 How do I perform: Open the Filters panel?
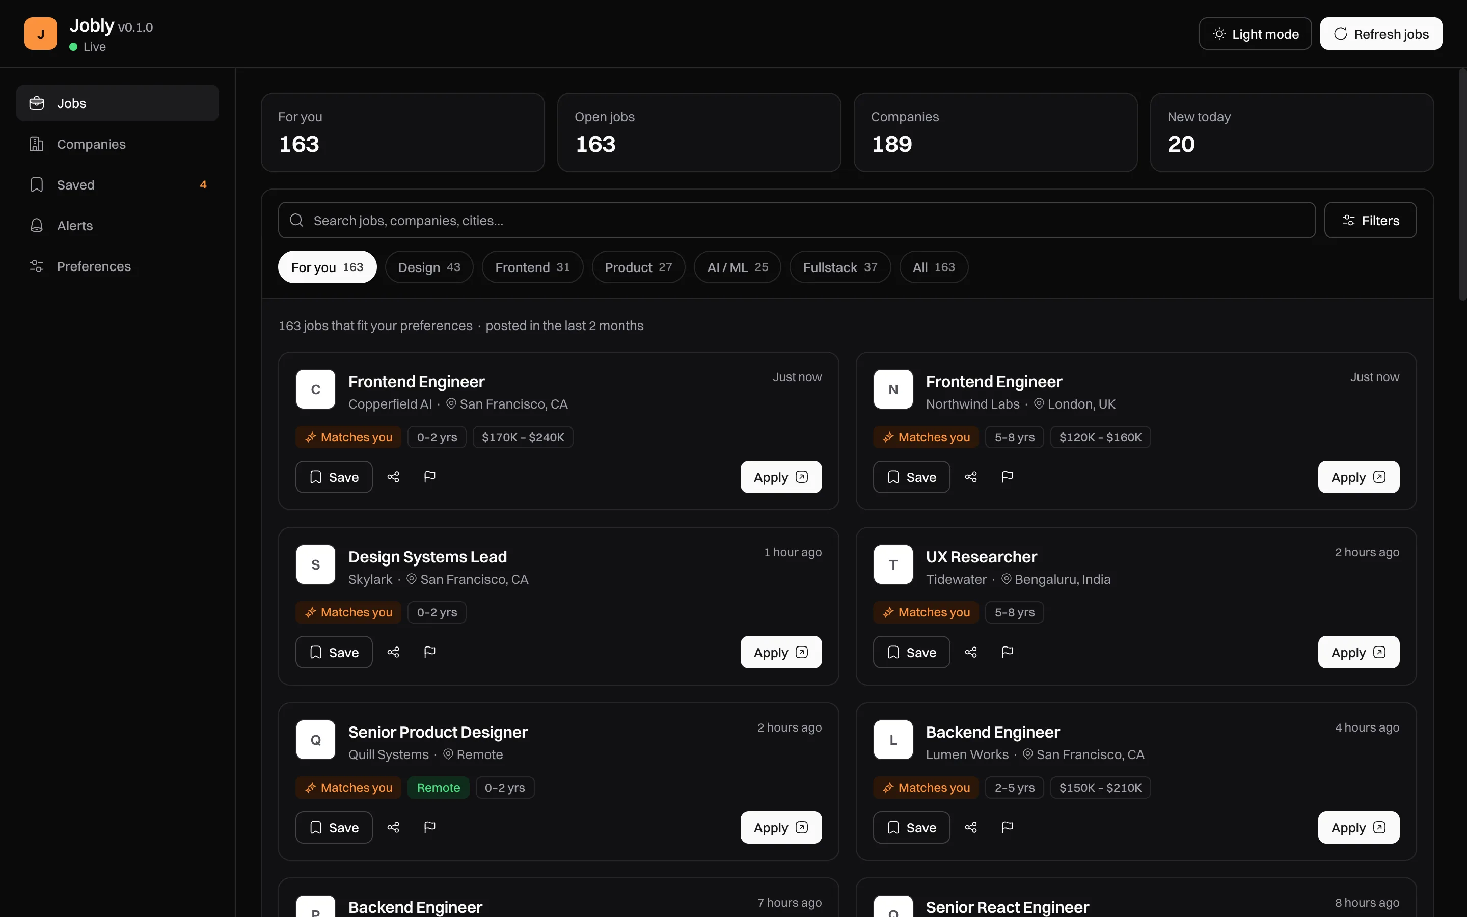point(1371,221)
